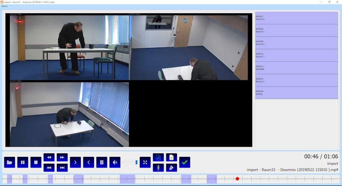Toggle fullscreen video view
The image size is (342, 186).
pyautogui.click(x=145, y=162)
